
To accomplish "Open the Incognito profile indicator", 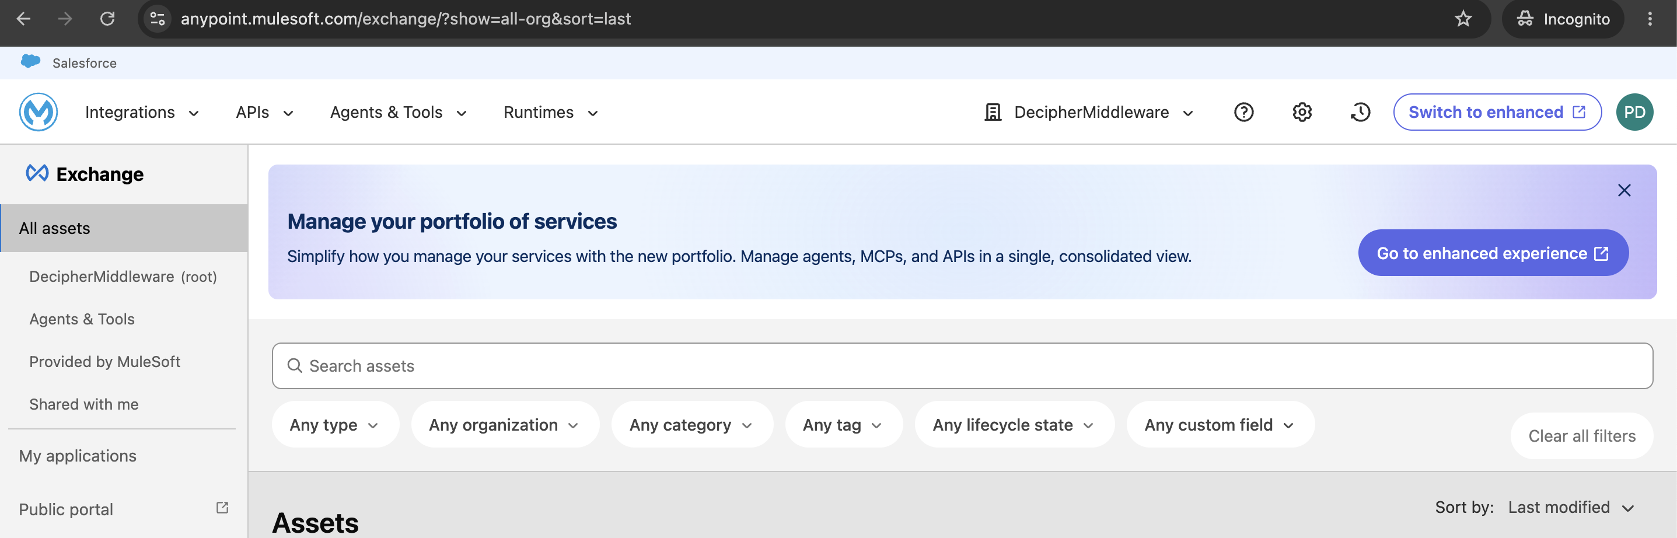I will 1563,19.
